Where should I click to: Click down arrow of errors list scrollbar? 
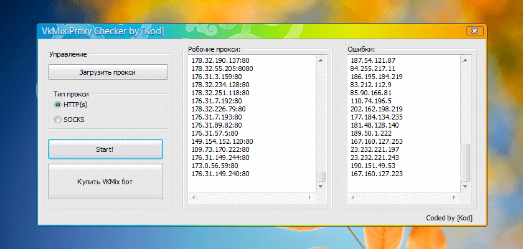click(x=465, y=186)
